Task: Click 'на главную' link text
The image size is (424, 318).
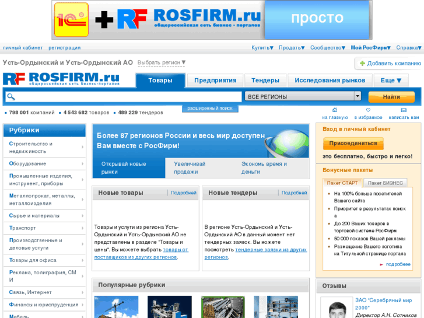Action: tap(335, 117)
